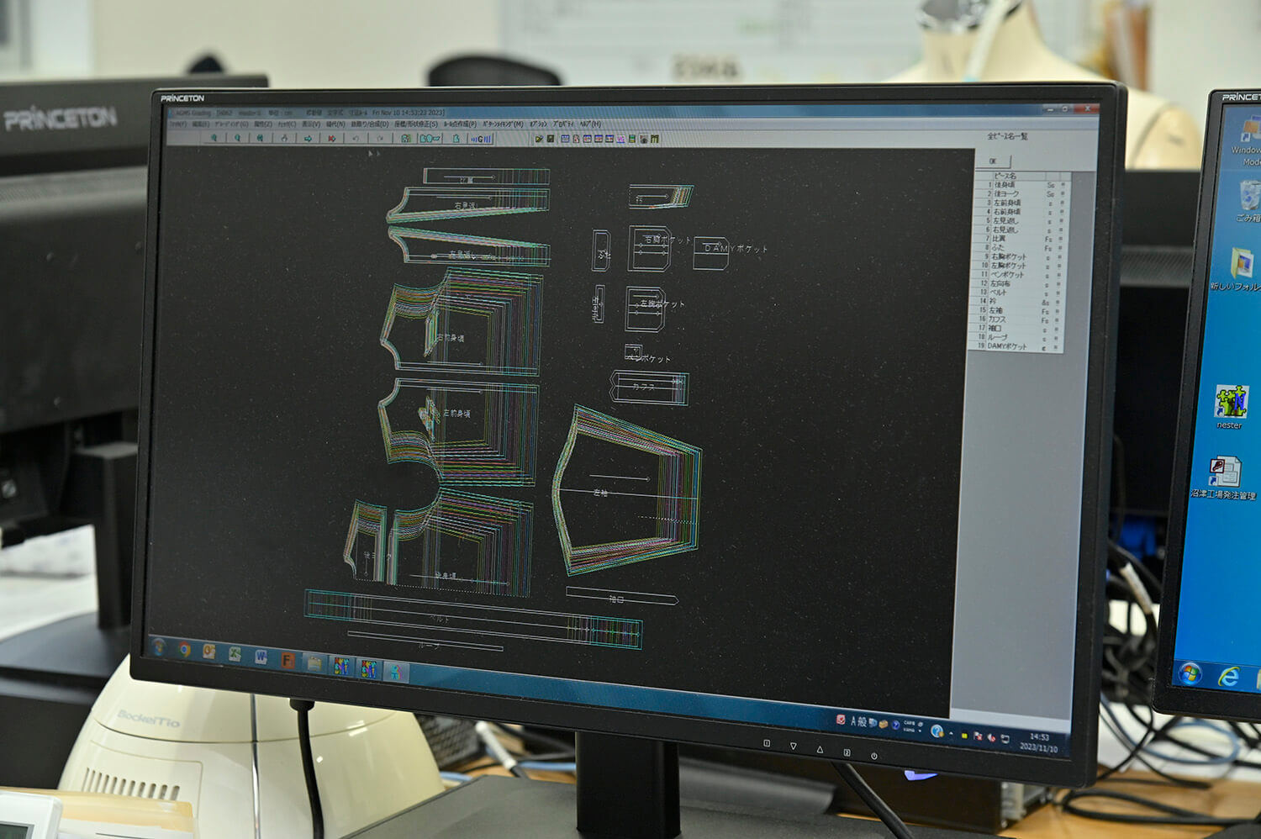
Task: Open Internet Explorer on right monitor taskbar
Action: (x=1229, y=676)
